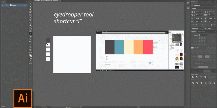Switch to the Transparency tab
The width and height of the screenshot is (217, 108).
point(201,32)
